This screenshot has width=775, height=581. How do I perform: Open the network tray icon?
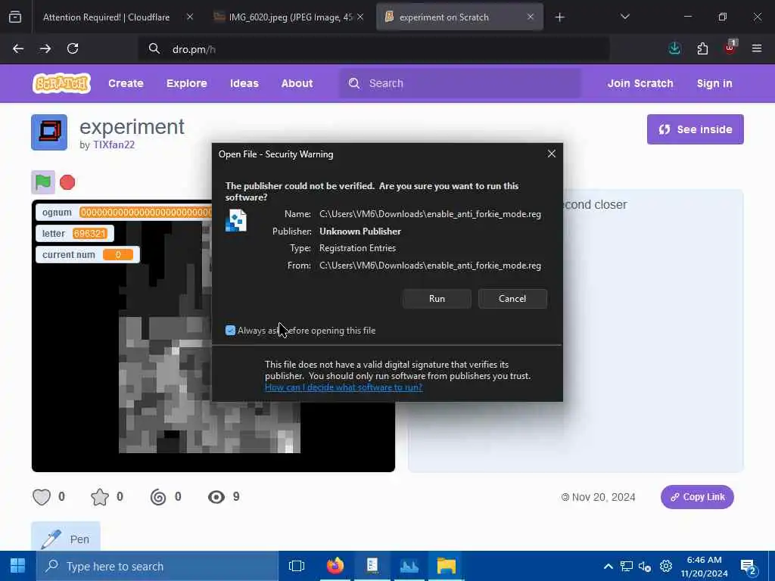click(x=627, y=566)
